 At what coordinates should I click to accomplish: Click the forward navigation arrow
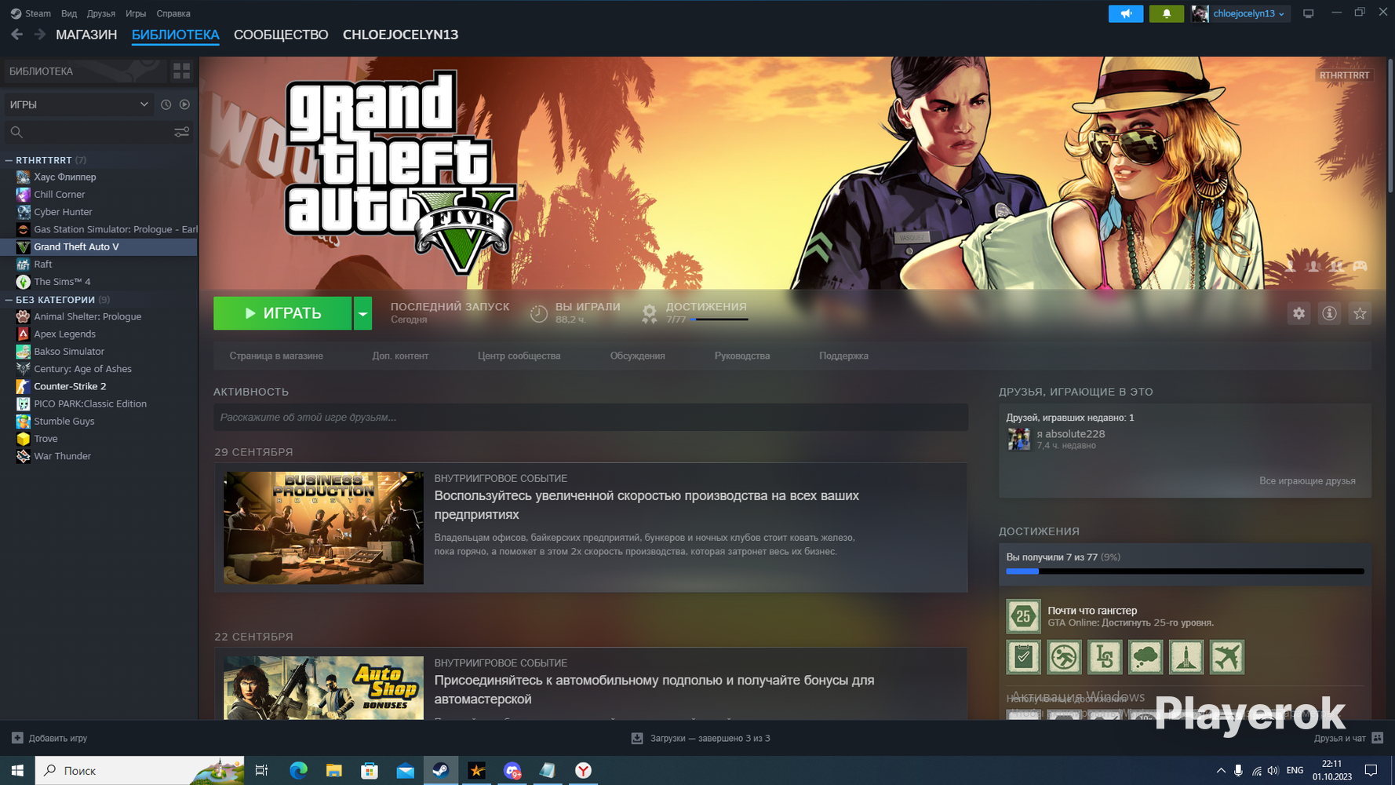[x=39, y=35]
